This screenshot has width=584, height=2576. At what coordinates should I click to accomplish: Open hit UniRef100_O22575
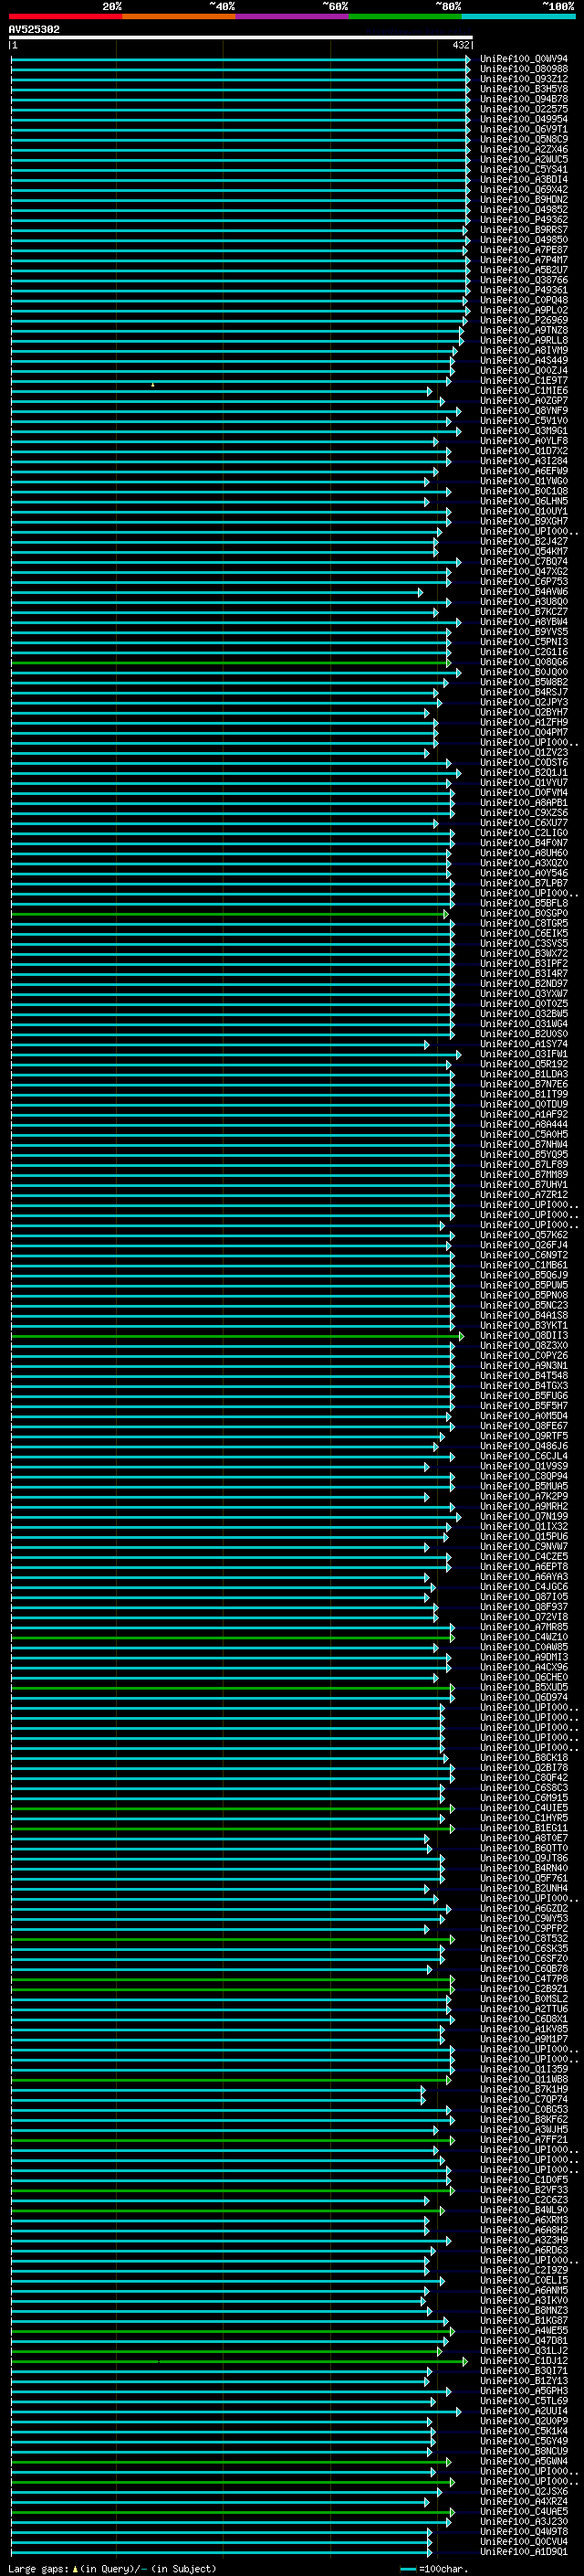pos(524,109)
